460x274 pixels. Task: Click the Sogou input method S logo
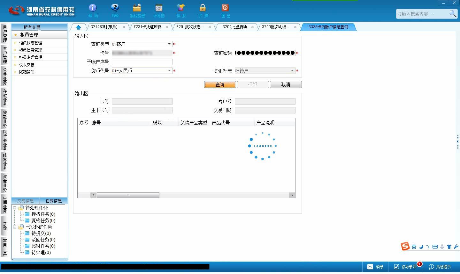tap(405, 246)
